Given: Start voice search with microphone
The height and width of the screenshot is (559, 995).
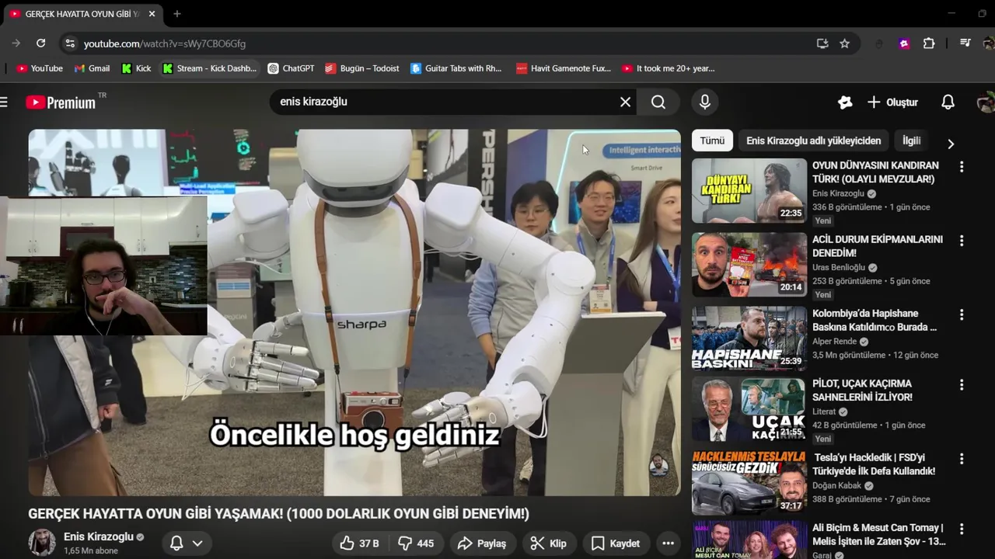Looking at the screenshot, I should tap(704, 102).
